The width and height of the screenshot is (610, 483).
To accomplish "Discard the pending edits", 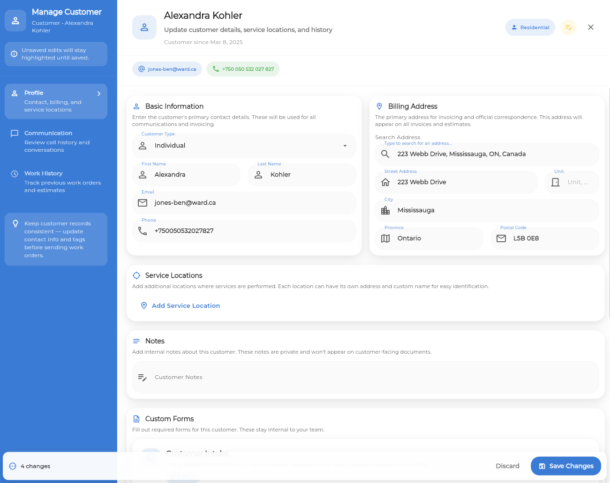I will tap(507, 466).
